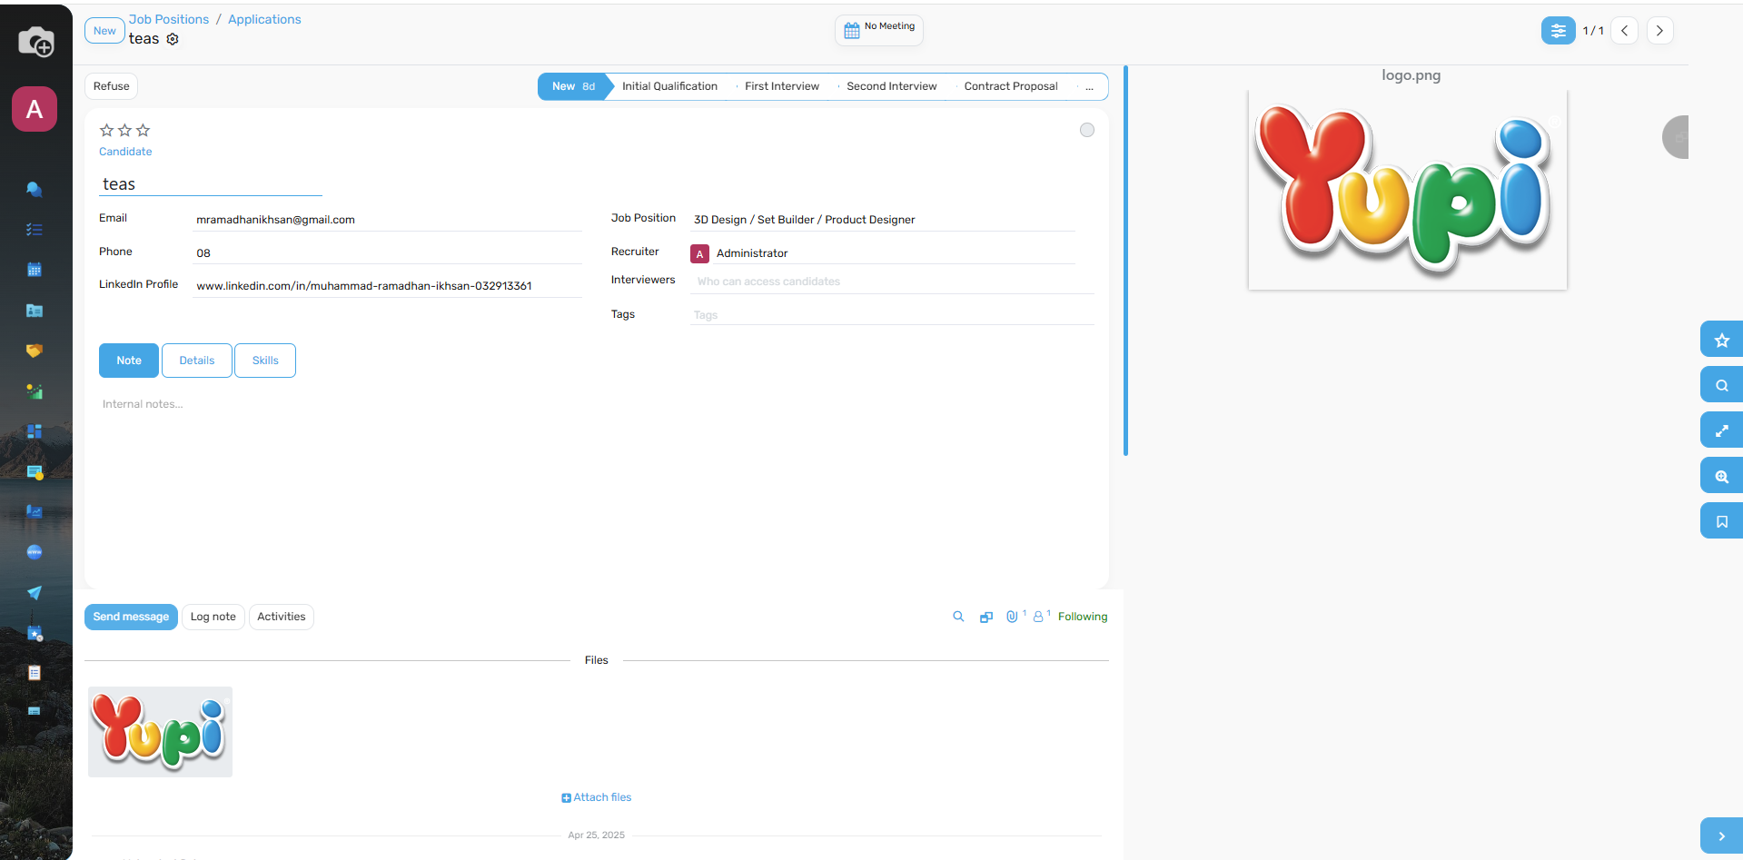Search messages with the chatter magnifier icon
1743x860 pixels.
pos(958,617)
